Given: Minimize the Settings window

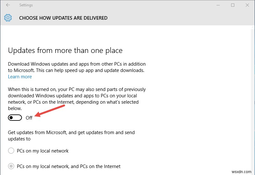Looking at the screenshot, I should pyautogui.click(x=218, y=5).
